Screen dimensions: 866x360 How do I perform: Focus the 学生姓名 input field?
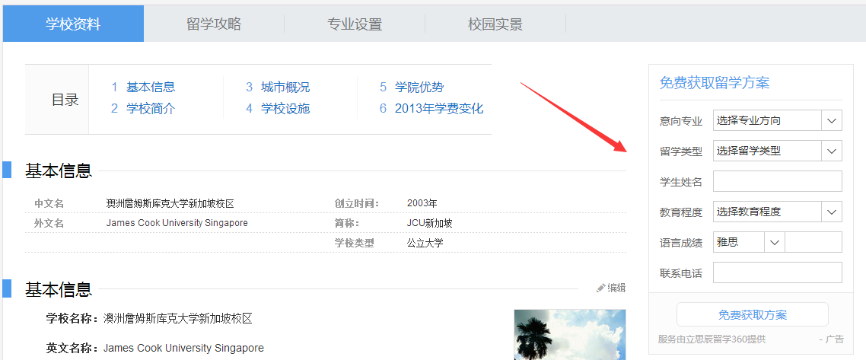tap(778, 181)
